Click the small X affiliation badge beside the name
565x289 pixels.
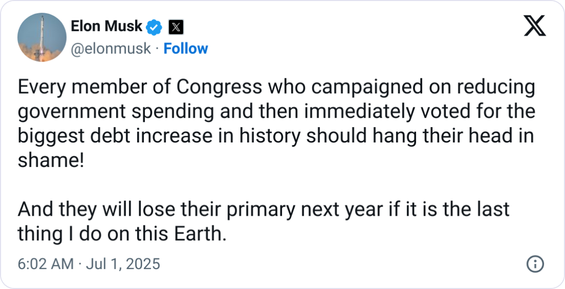click(x=176, y=26)
